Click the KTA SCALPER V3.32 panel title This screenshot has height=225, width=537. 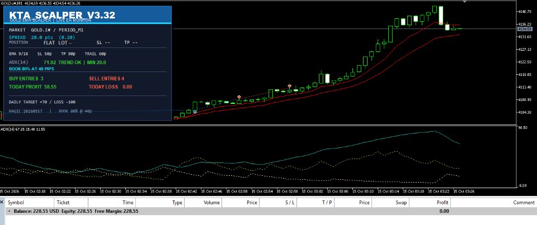point(62,15)
